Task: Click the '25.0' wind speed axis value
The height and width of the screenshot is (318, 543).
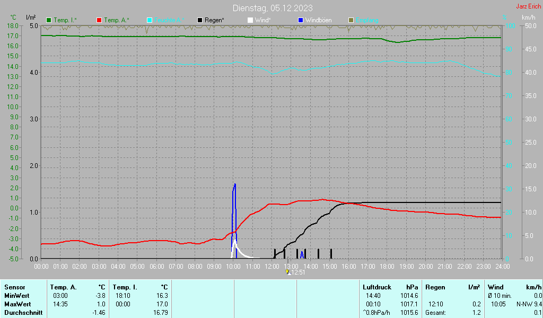Action: pyautogui.click(x=531, y=142)
